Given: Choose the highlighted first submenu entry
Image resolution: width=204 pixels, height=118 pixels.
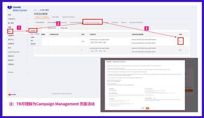Looking at the screenshot, I should click(33, 31).
